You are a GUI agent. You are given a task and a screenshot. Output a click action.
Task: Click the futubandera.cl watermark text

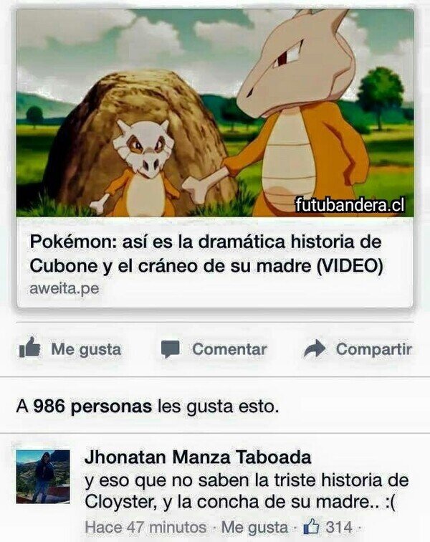tap(350, 205)
